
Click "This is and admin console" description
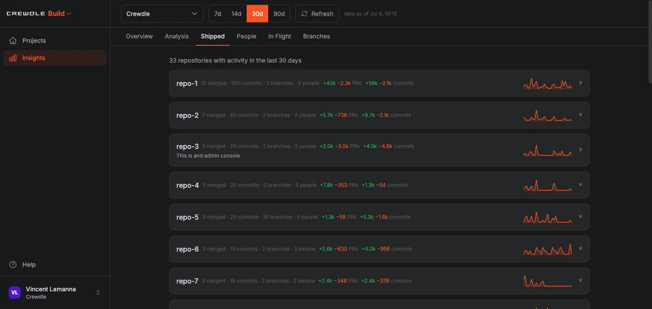208,156
